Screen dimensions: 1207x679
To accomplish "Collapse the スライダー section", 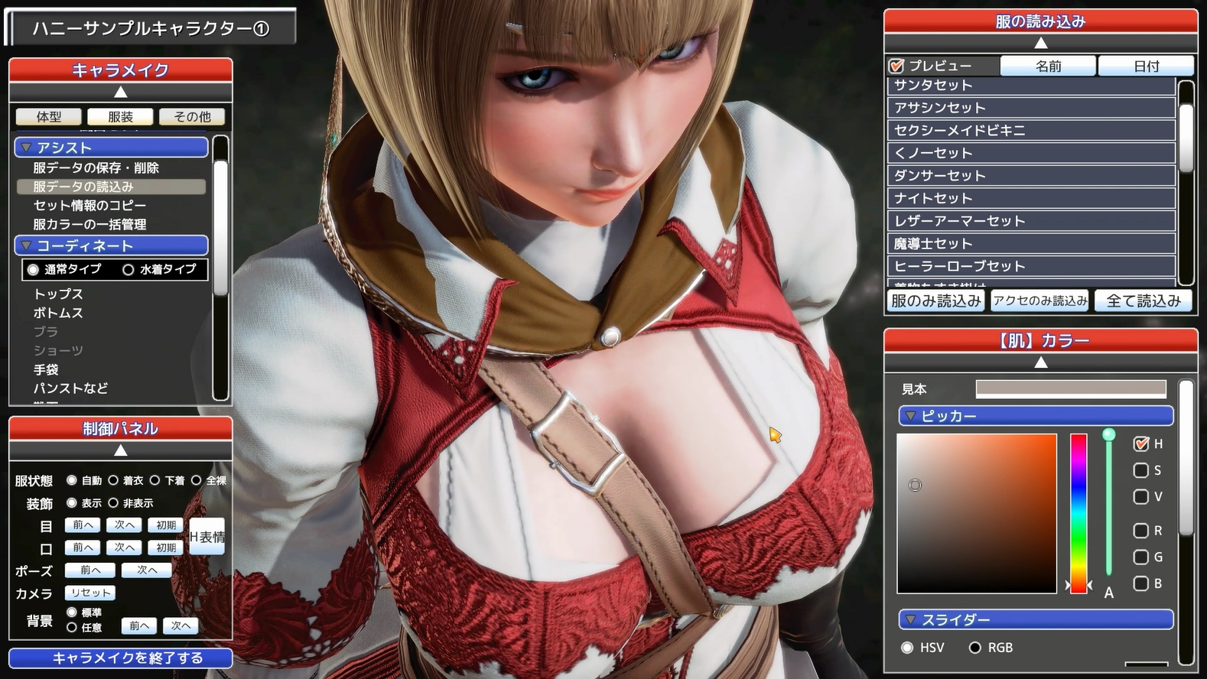I will [1036, 619].
